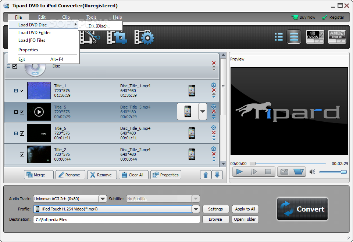
Task: Expand the Title_5 row
Action: coord(16,112)
